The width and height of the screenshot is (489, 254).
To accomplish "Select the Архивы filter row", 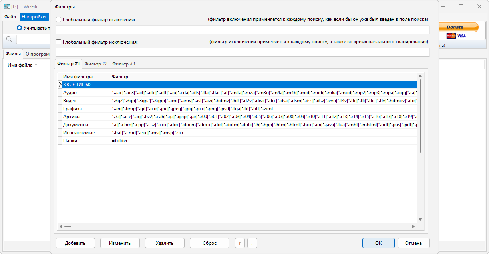I will tap(240, 116).
